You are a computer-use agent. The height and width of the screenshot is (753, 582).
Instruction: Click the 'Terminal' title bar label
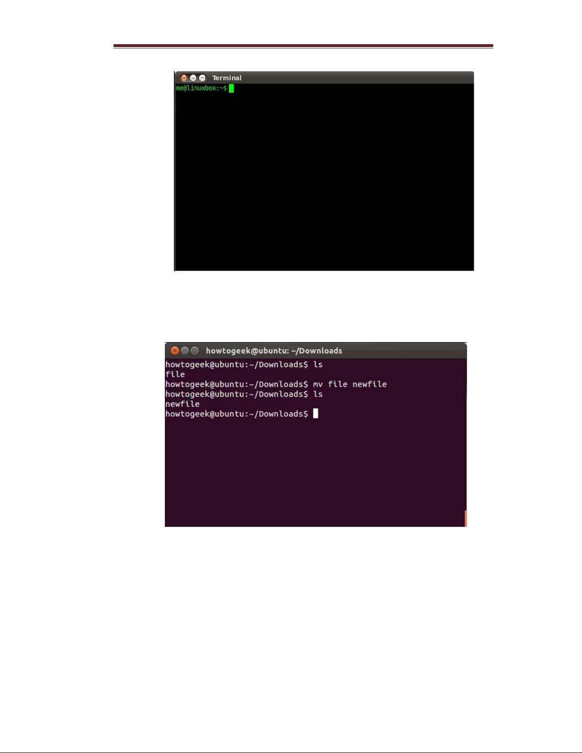coord(227,78)
